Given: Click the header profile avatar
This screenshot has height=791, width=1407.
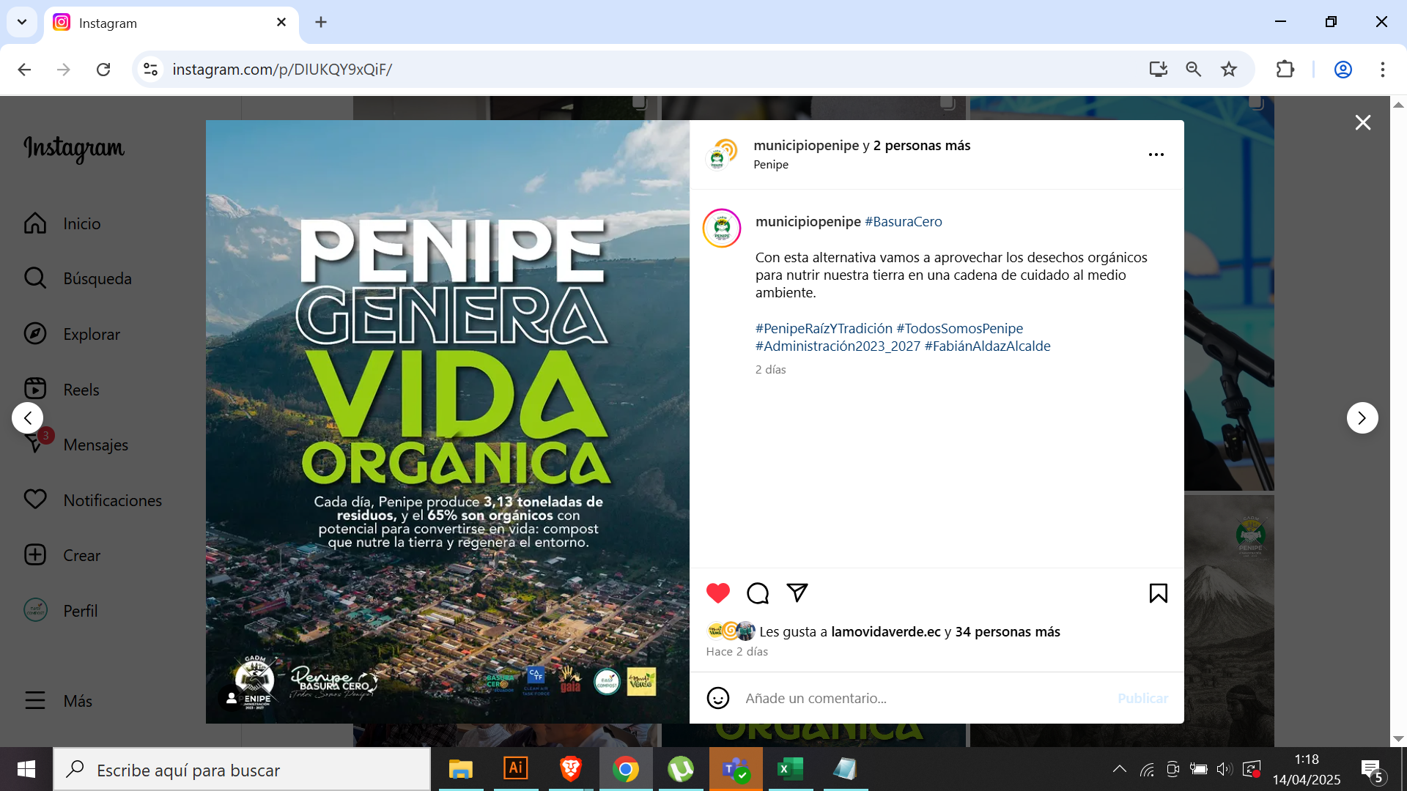Looking at the screenshot, I should [x=720, y=155].
